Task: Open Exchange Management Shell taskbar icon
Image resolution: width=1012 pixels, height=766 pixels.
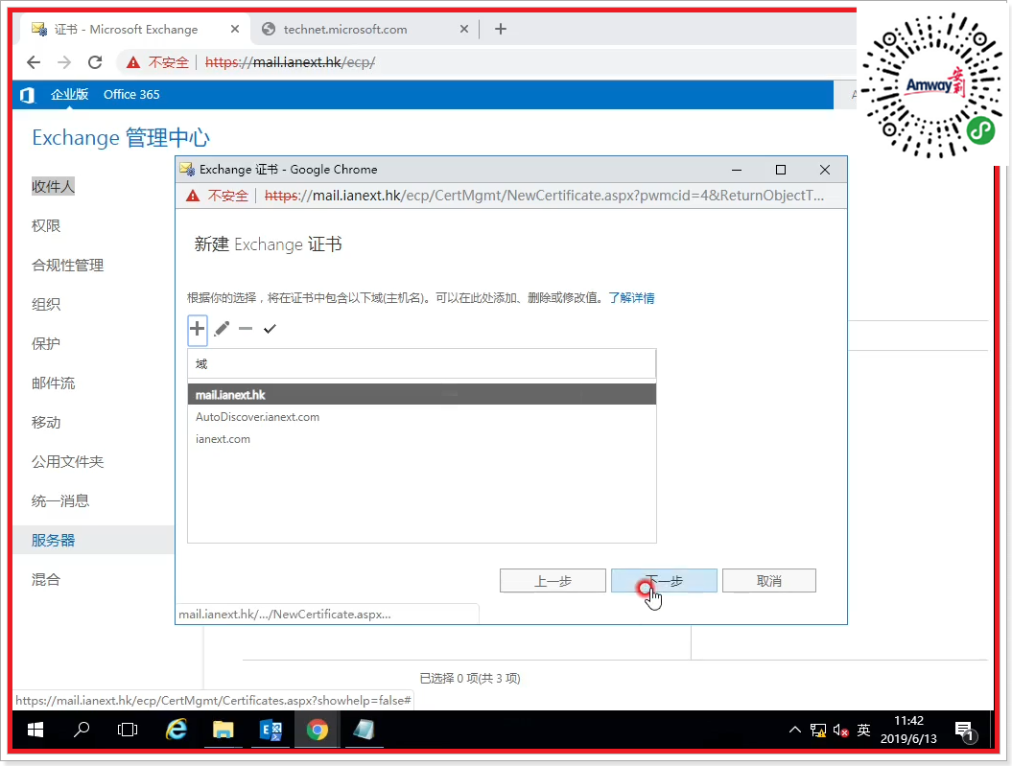Action: [271, 730]
